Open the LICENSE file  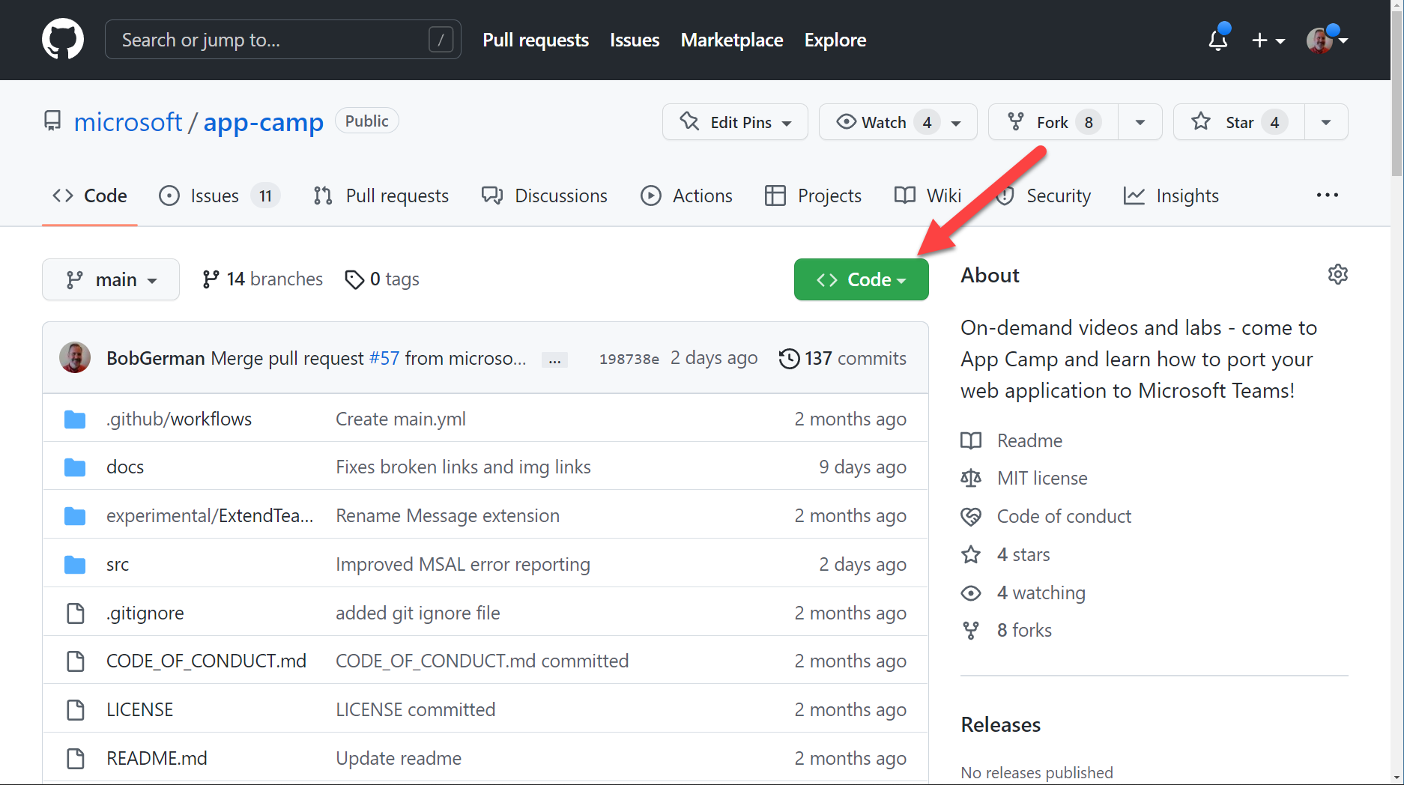(140, 709)
